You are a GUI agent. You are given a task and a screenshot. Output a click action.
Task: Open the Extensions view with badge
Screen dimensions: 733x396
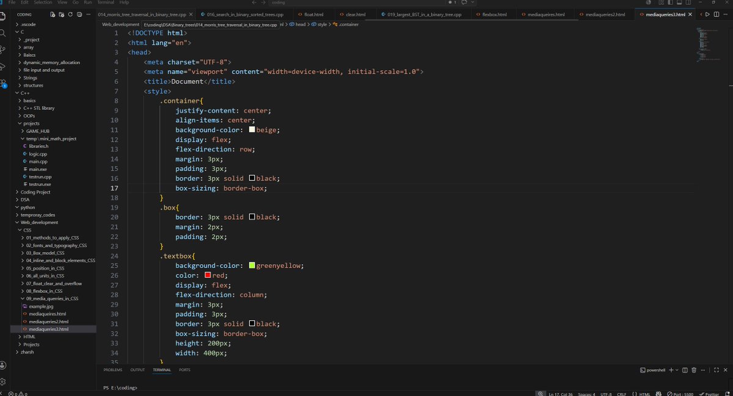point(4,84)
